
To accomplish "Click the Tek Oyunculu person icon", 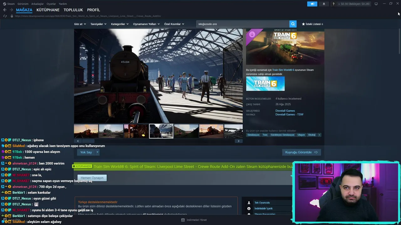I will tap(249, 203).
